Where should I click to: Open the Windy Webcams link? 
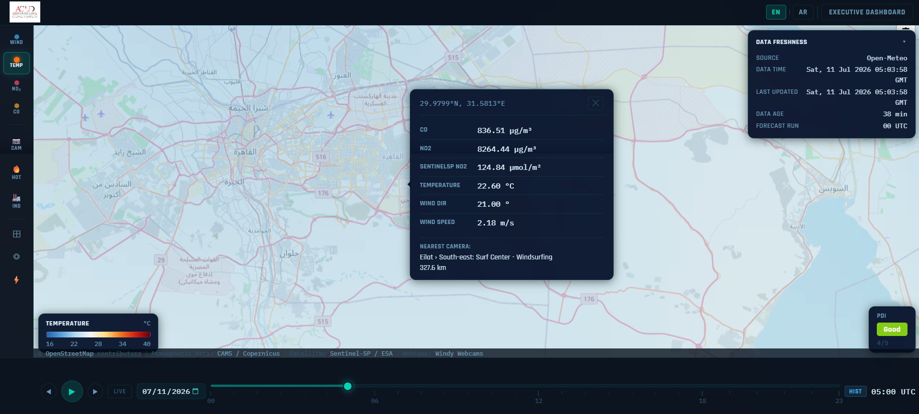[x=459, y=354]
